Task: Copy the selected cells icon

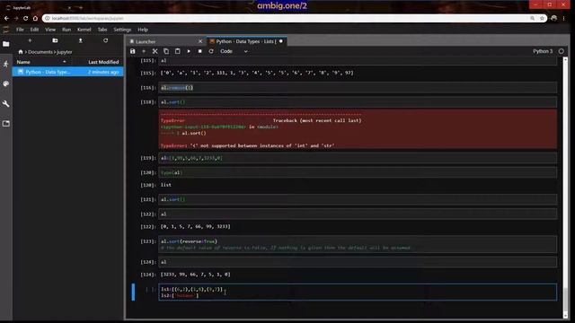Action: coord(166,51)
